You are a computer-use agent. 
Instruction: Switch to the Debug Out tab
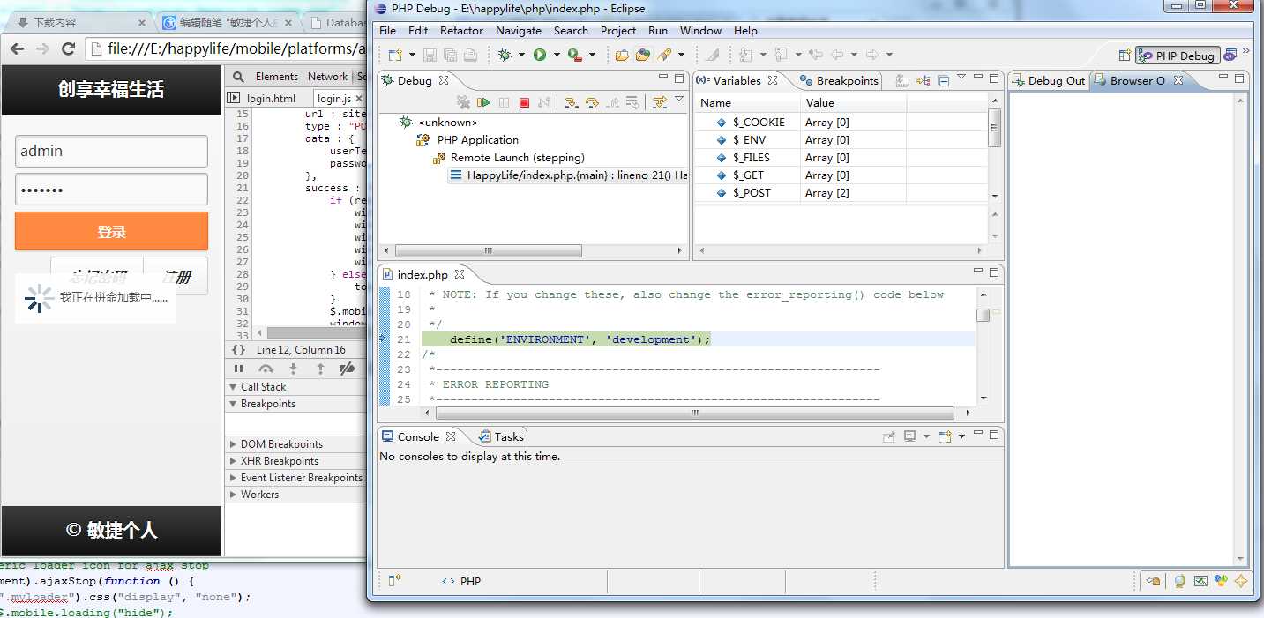coord(1049,80)
